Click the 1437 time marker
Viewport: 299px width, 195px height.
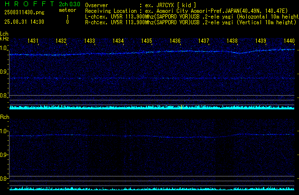pyautogui.click(x=203, y=41)
